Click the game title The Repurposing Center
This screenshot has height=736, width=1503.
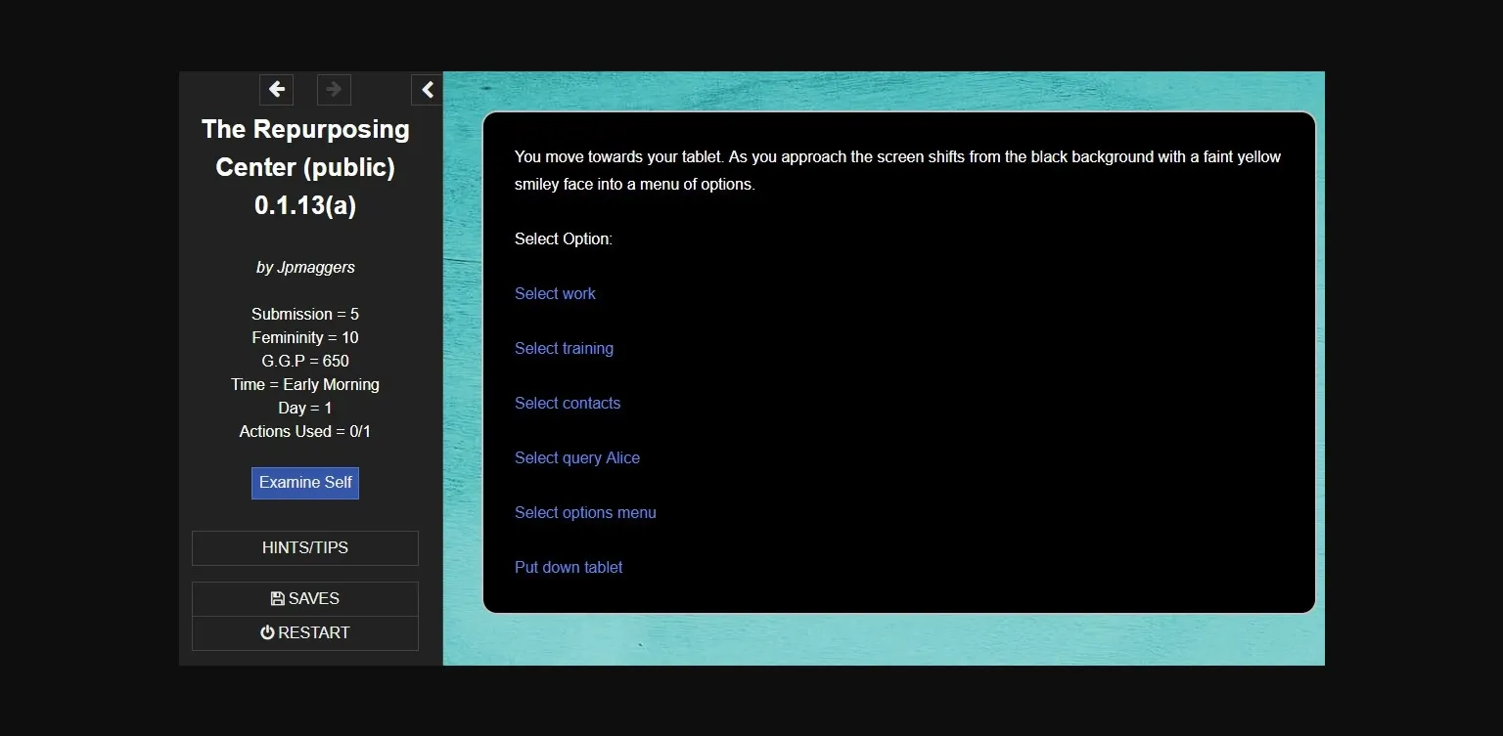304,166
